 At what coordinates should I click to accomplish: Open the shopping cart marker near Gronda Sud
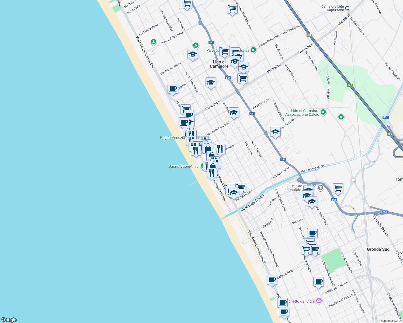tap(315, 250)
